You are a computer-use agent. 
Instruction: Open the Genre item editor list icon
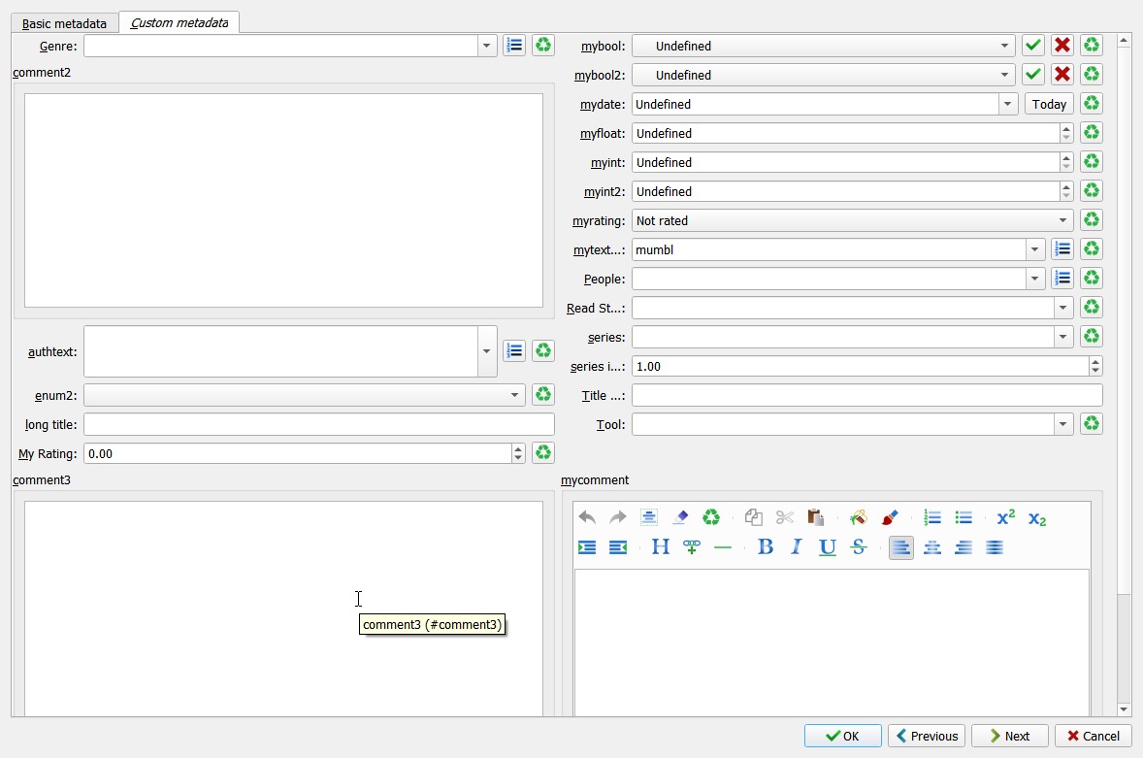coord(514,46)
